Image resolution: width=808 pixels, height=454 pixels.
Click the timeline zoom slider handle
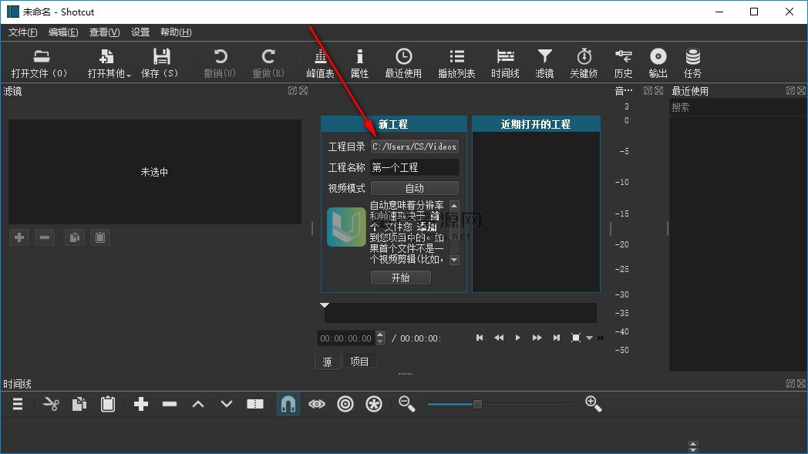coord(478,405)
